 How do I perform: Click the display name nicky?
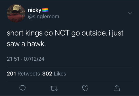pos(34,10)
